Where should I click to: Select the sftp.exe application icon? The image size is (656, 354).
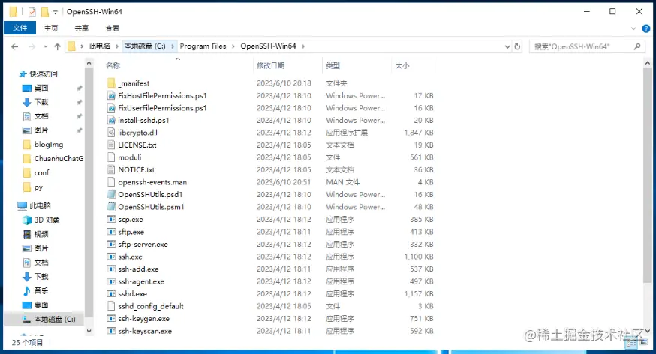click(x=111, y=232)
